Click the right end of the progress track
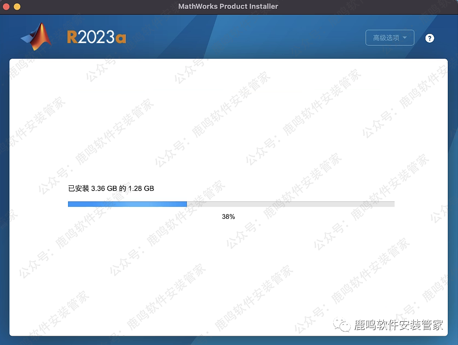The height and width of the screenshot is (345, 458). [x=391, y=204]
